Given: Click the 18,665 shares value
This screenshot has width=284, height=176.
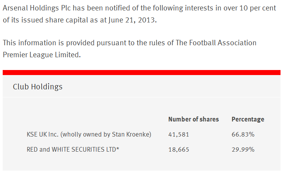Looking at the screenshot, I should [x=179, y=149].
